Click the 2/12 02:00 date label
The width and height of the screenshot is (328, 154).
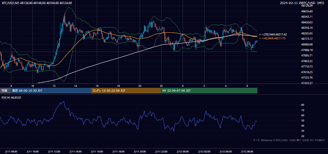(x=204, y=152)
